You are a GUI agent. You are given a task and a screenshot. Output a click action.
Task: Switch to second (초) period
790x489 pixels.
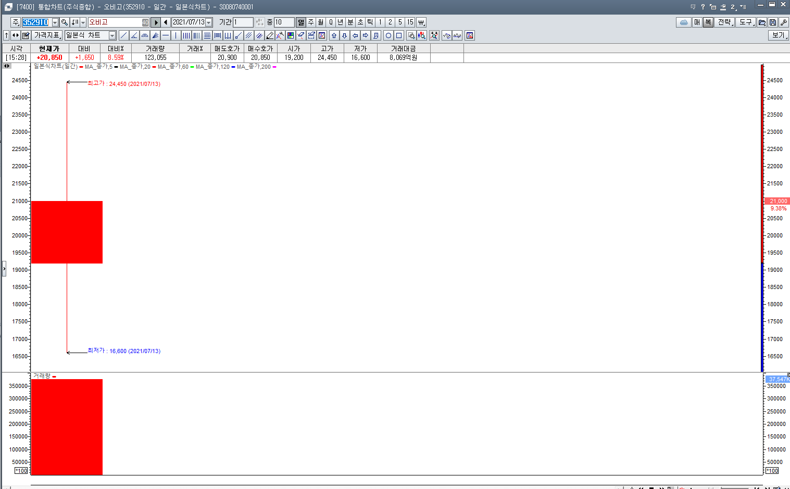pos(360,22)
